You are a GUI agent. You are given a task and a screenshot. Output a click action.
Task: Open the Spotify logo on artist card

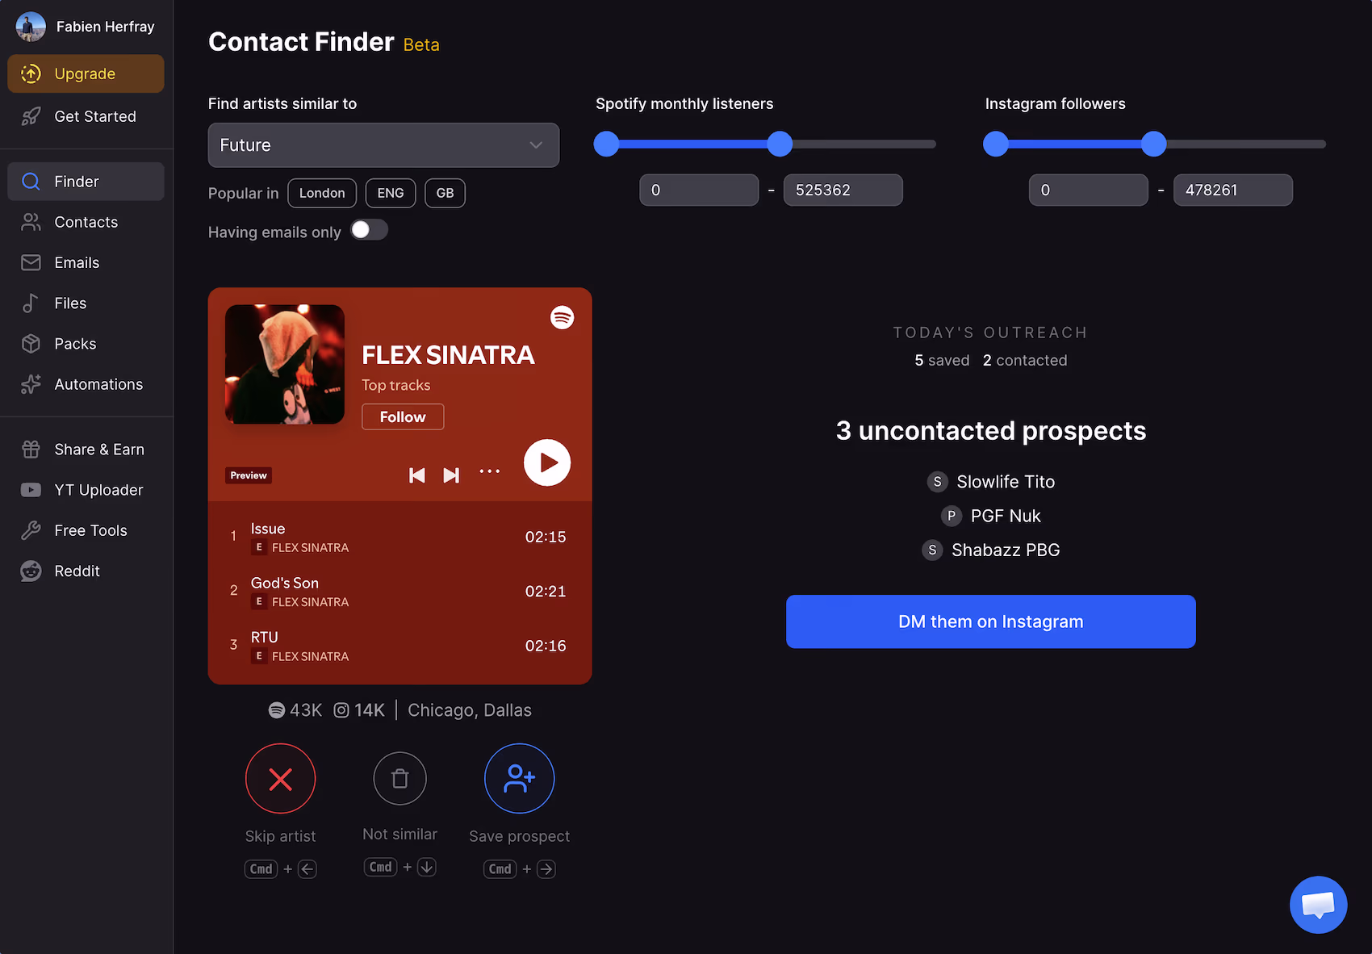(563, 317)
